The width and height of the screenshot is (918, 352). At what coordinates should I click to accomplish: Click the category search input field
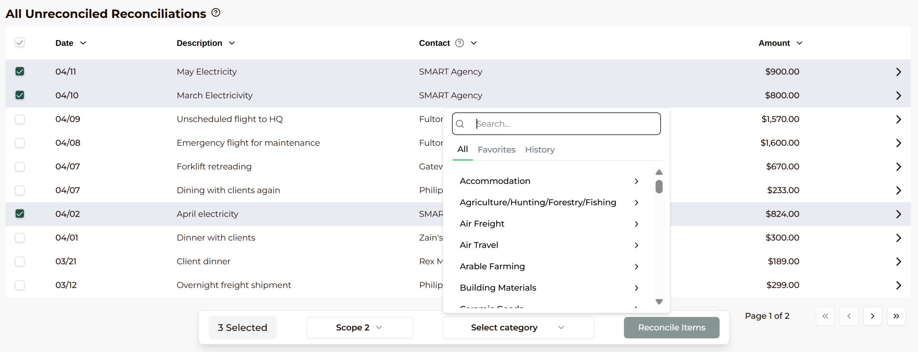(565, 124)
